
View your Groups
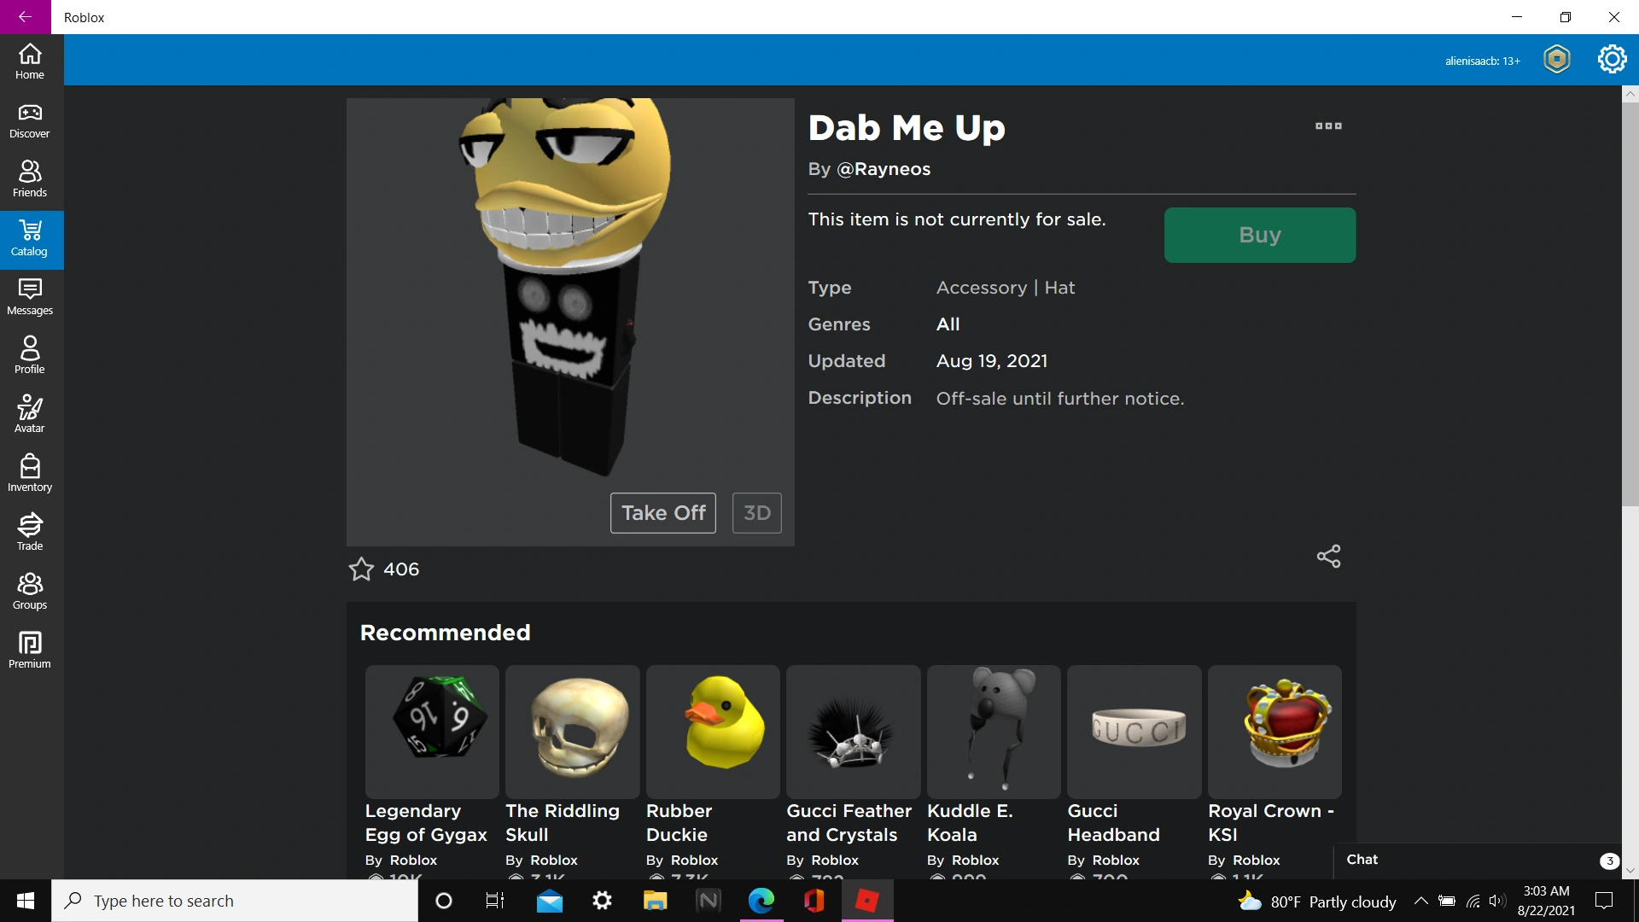30,590
